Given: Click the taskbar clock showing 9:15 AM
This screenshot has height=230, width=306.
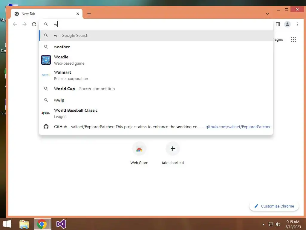Looking at the screenshot, I should [x=293, y=224].
